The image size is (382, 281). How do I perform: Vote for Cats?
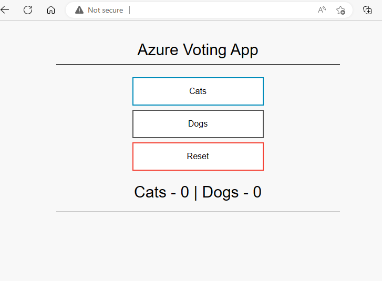198,91
